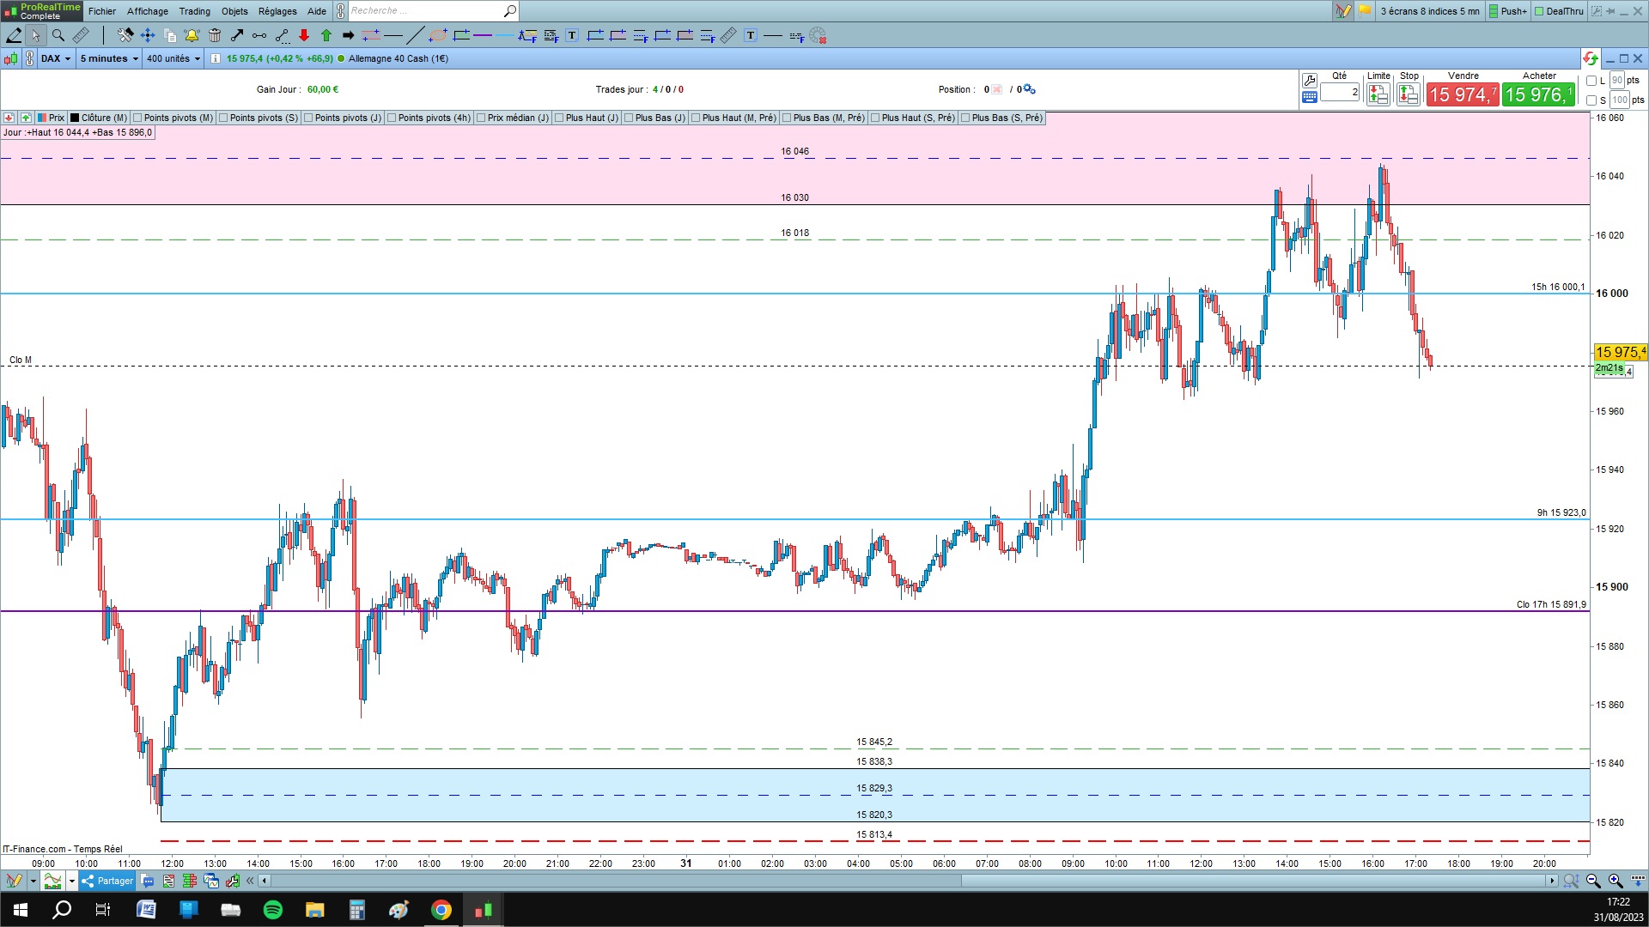Viewport: 1649px width, 927px height.
Task: Toggle the Prix médian (J) checkbox
Action: 481,118
